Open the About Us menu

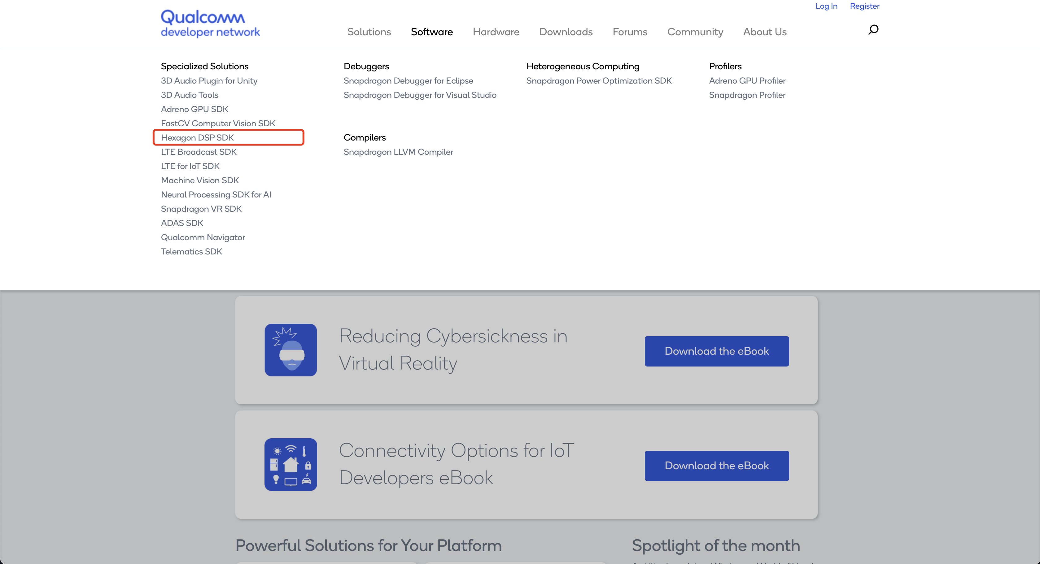(765, 32)
